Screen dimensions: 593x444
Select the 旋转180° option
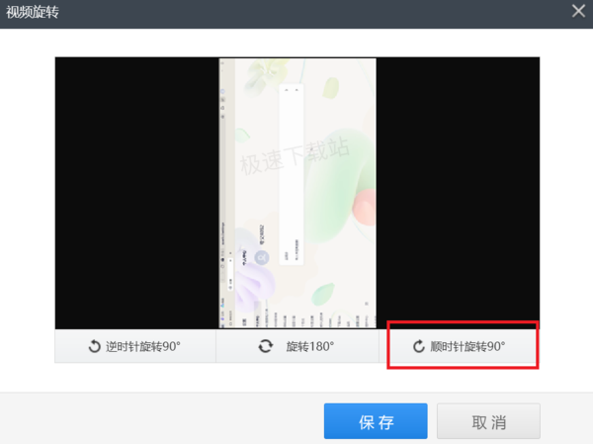297,346
